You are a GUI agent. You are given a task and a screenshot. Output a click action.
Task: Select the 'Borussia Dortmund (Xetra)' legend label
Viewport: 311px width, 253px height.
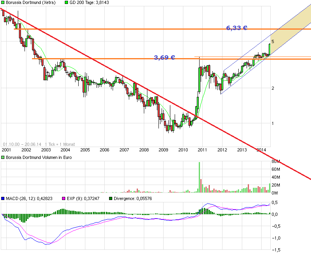click(x=31, y=3)
